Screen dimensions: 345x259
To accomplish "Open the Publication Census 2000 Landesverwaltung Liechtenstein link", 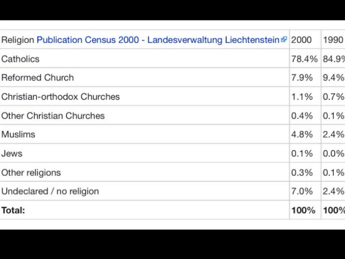I will [x=158, y=40].
